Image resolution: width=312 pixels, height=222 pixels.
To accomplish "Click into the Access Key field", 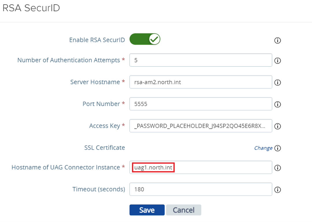I will coord(200,126).
